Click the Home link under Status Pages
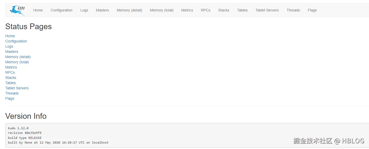 [10, 36]
